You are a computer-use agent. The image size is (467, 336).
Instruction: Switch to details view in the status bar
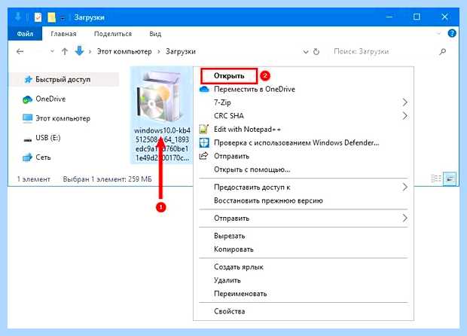(436, 179)
